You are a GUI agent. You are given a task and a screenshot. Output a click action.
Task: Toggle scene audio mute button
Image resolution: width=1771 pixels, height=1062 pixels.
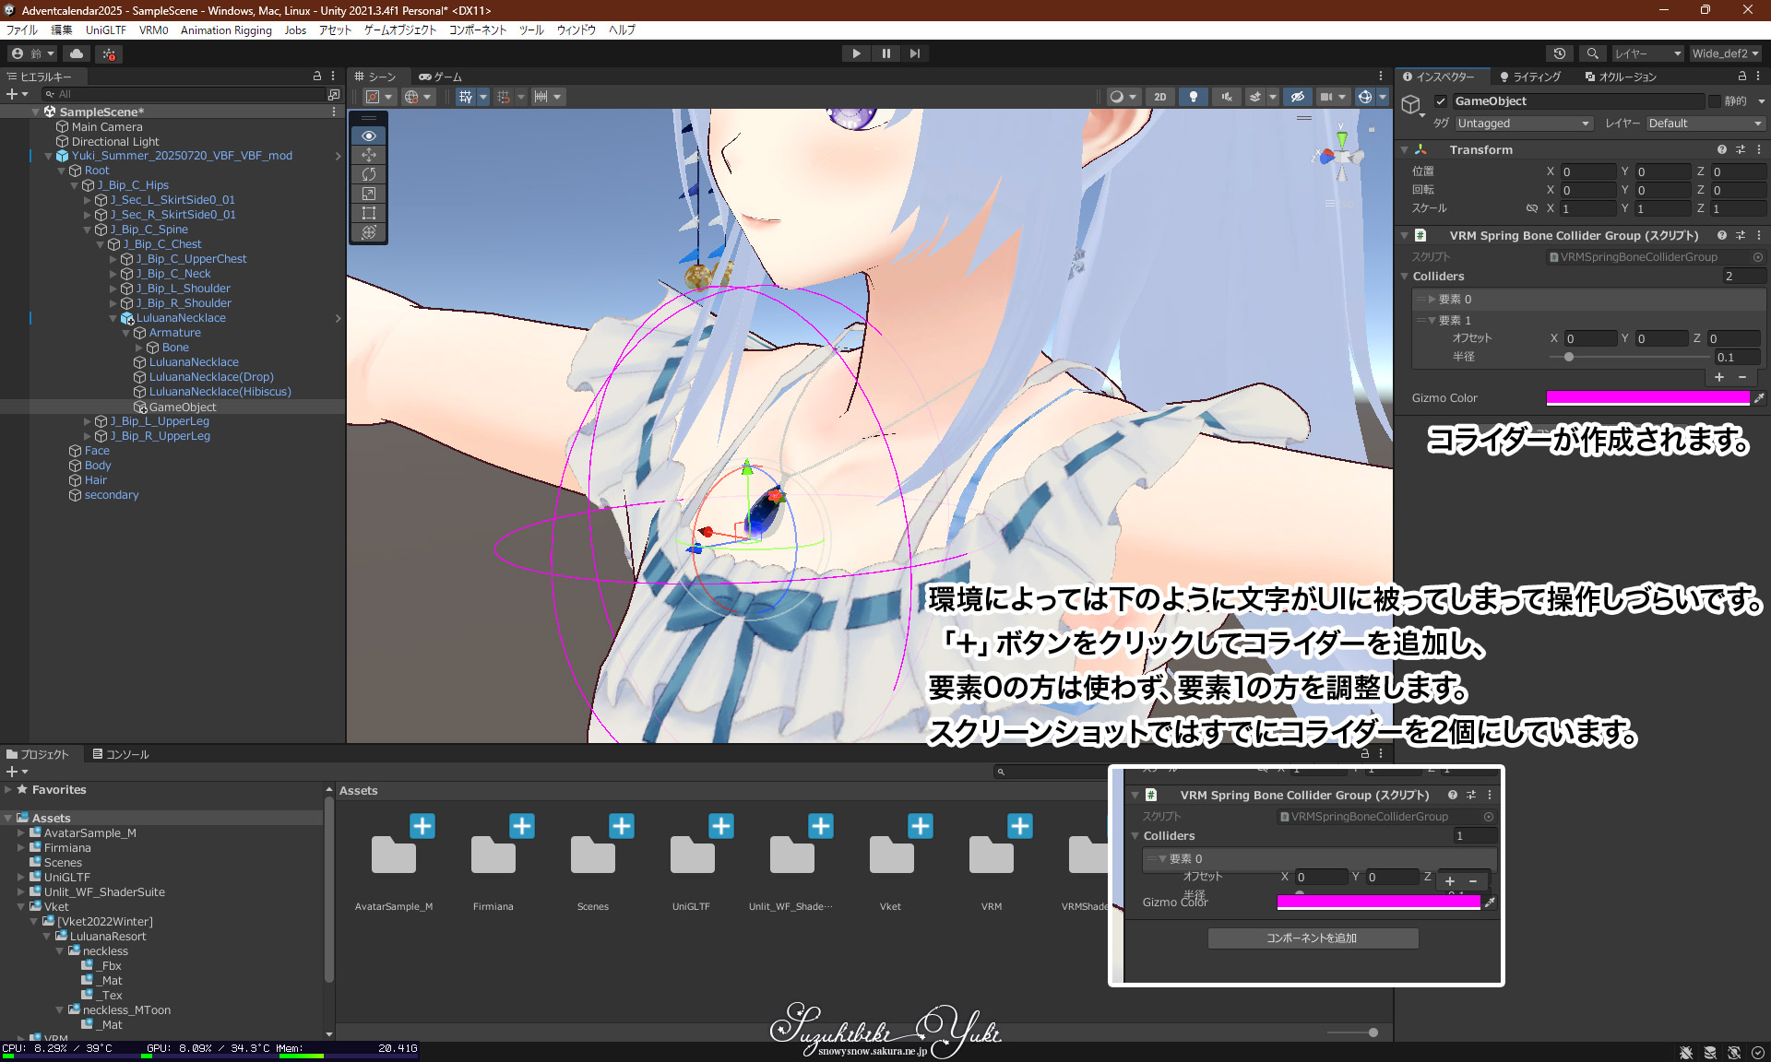1227,97
